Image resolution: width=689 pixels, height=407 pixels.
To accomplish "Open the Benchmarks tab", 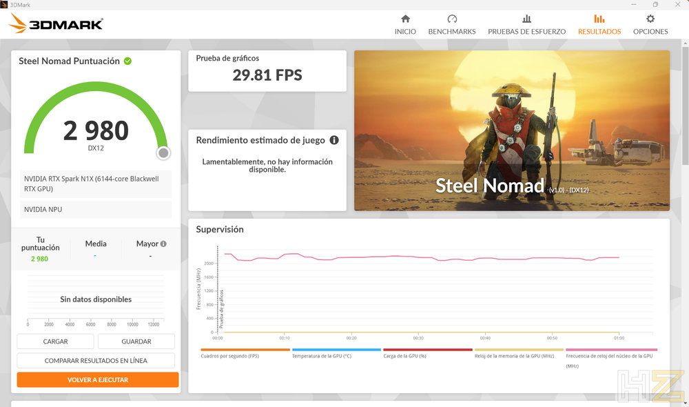I will (x=452, y=25).
